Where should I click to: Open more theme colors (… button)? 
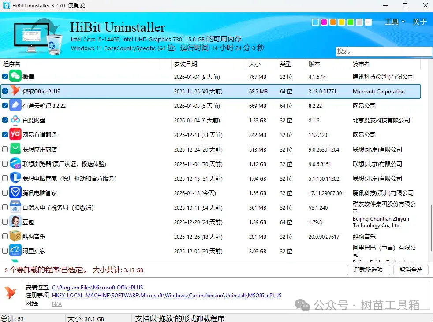(368, 22)
